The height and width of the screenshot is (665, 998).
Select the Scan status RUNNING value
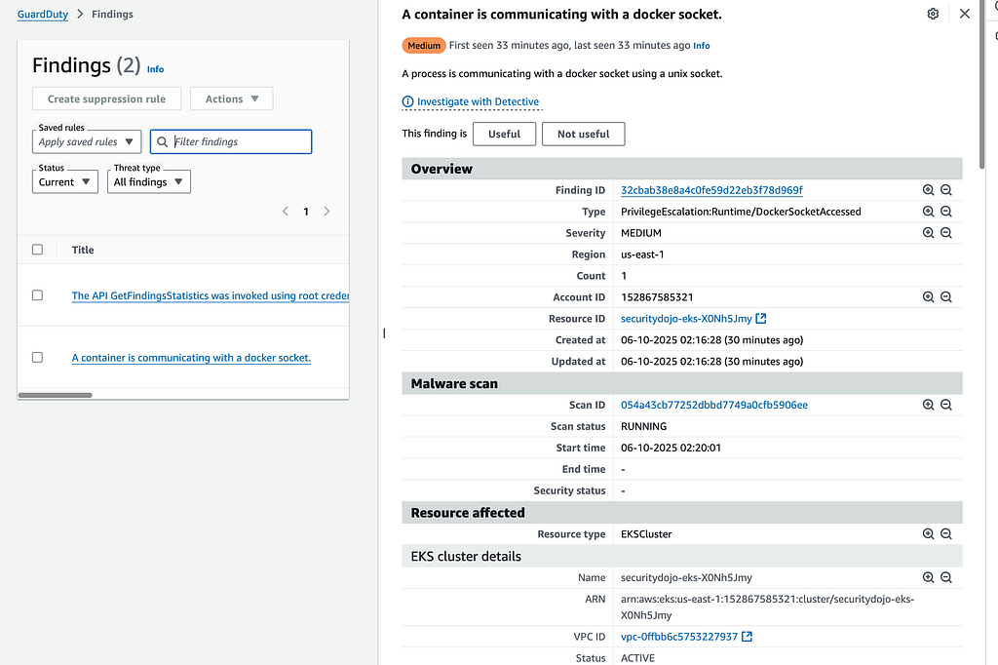(643, 426)
